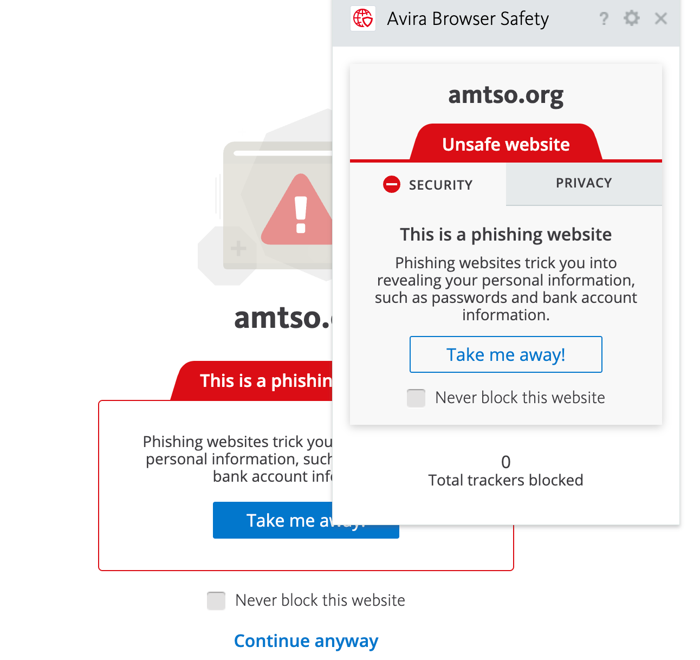Check Never block this website in the popup
Image resolution: width=700 pixels, height=660 pixels.
pyautogui.click(x=416, y=398)
